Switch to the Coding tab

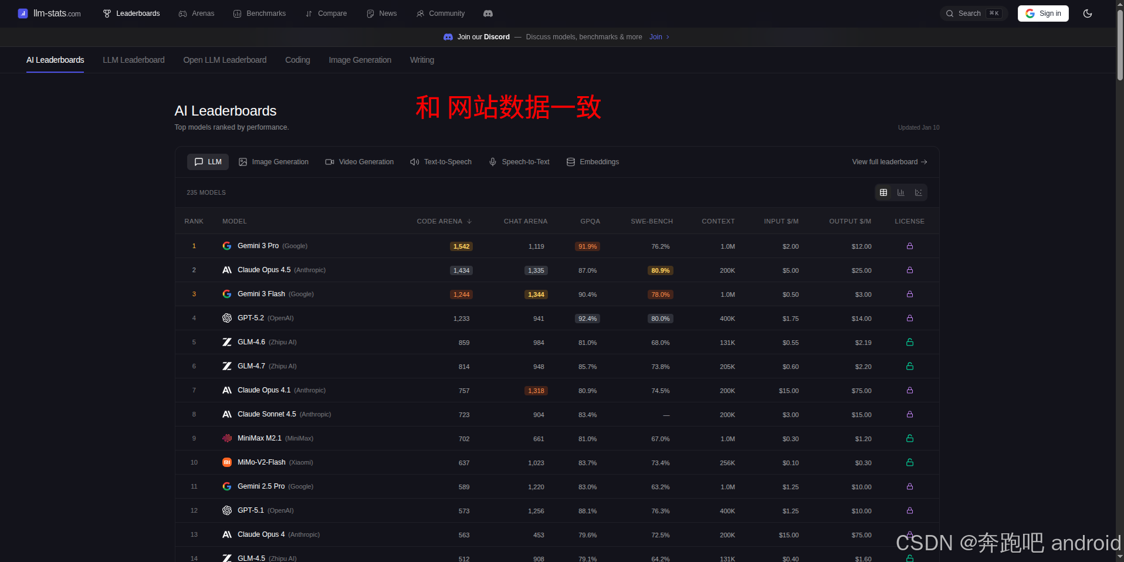(x=297, y=60)
